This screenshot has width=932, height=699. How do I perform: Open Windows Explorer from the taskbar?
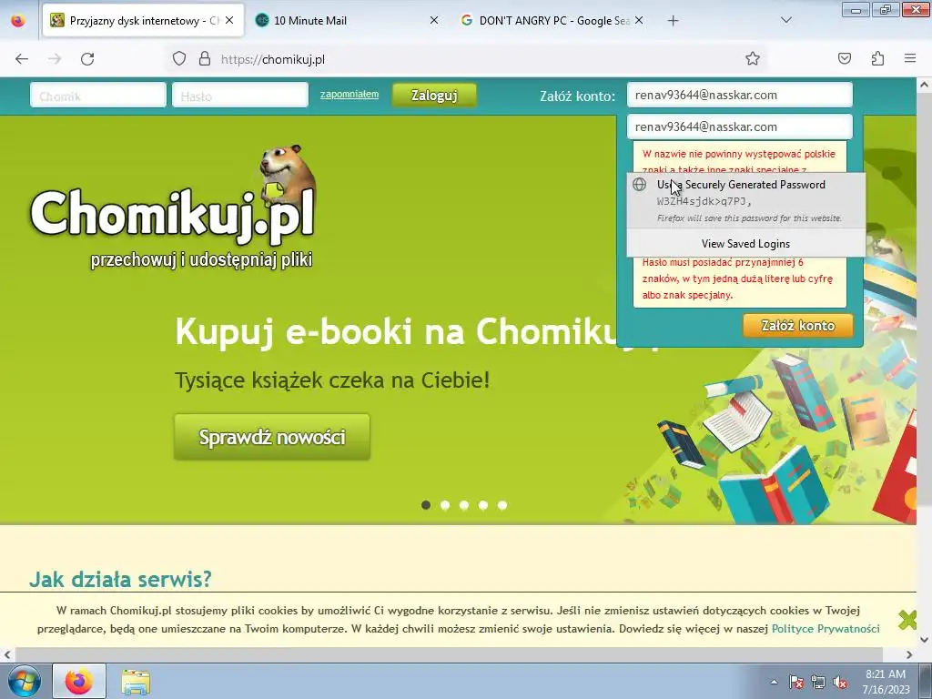pos(136,681)
